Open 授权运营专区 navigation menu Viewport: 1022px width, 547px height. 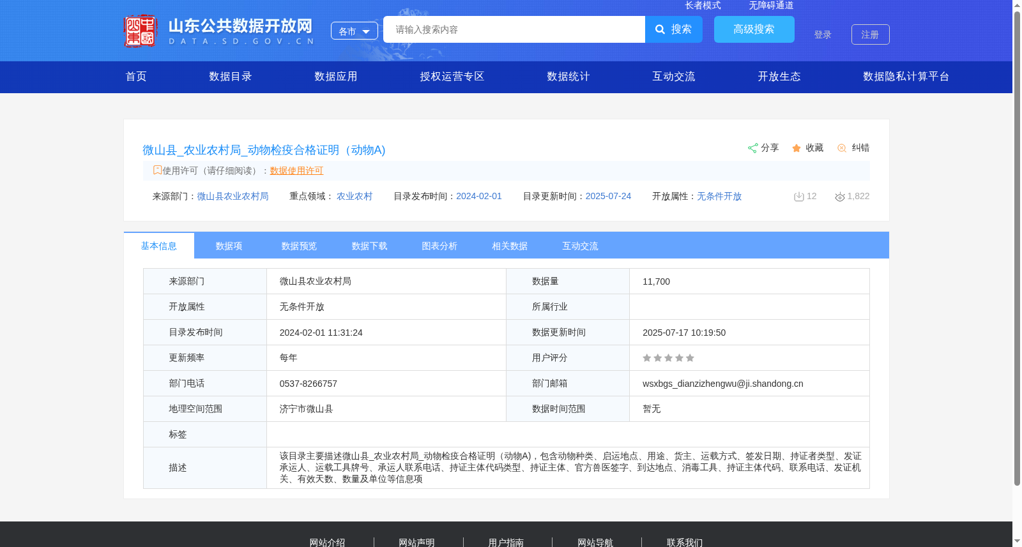452,77
